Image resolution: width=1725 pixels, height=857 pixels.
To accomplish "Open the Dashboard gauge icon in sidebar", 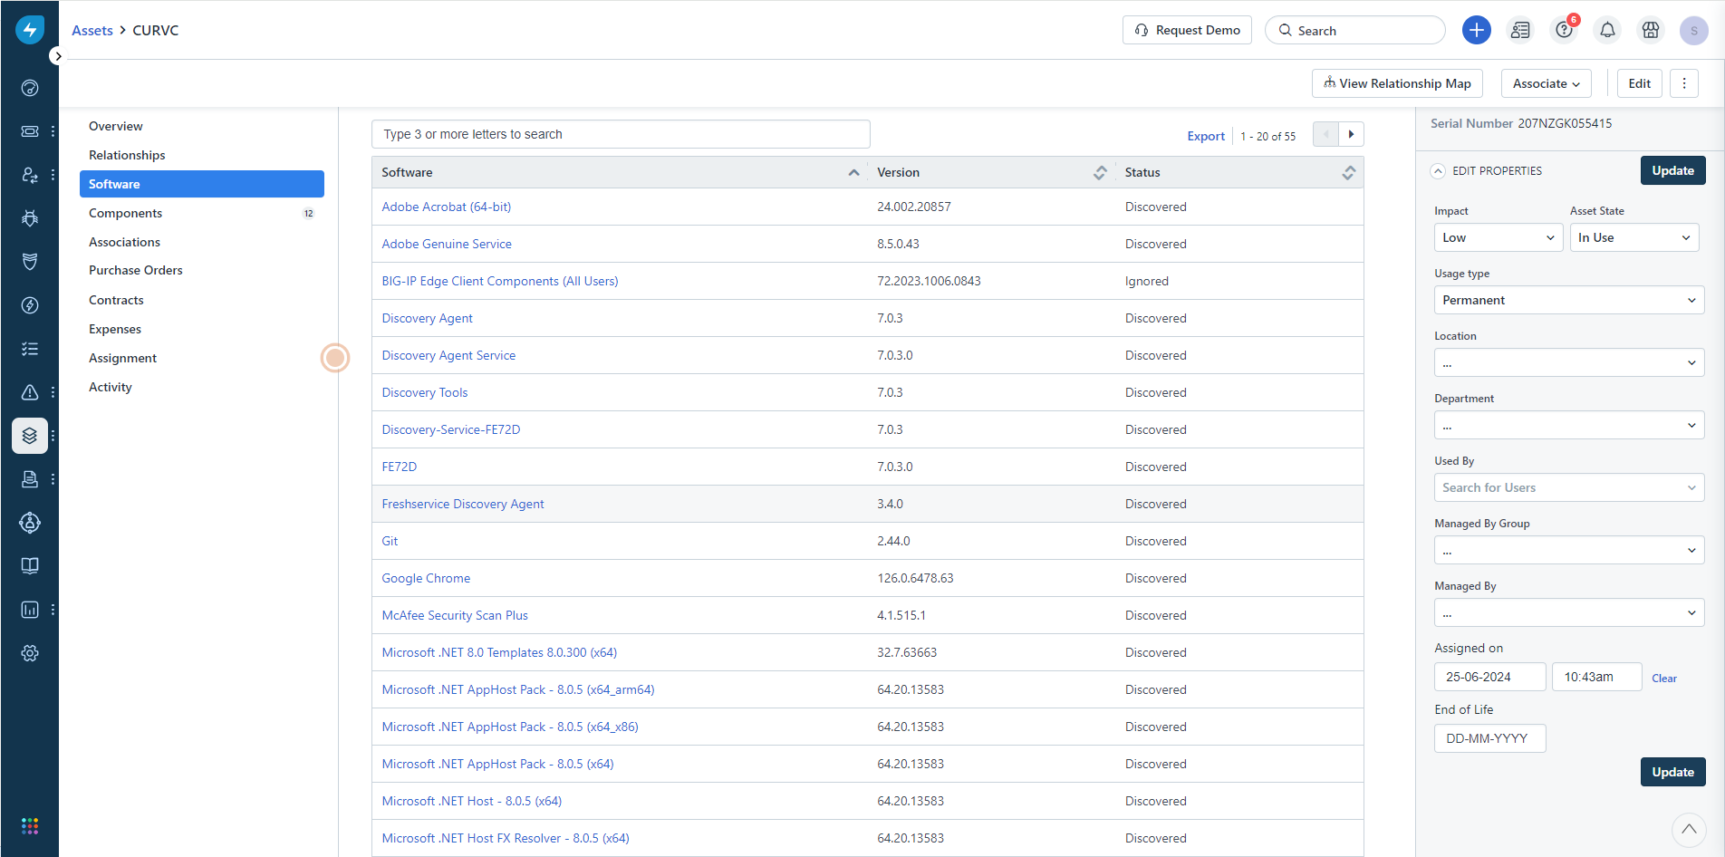I will coord(30,88).
